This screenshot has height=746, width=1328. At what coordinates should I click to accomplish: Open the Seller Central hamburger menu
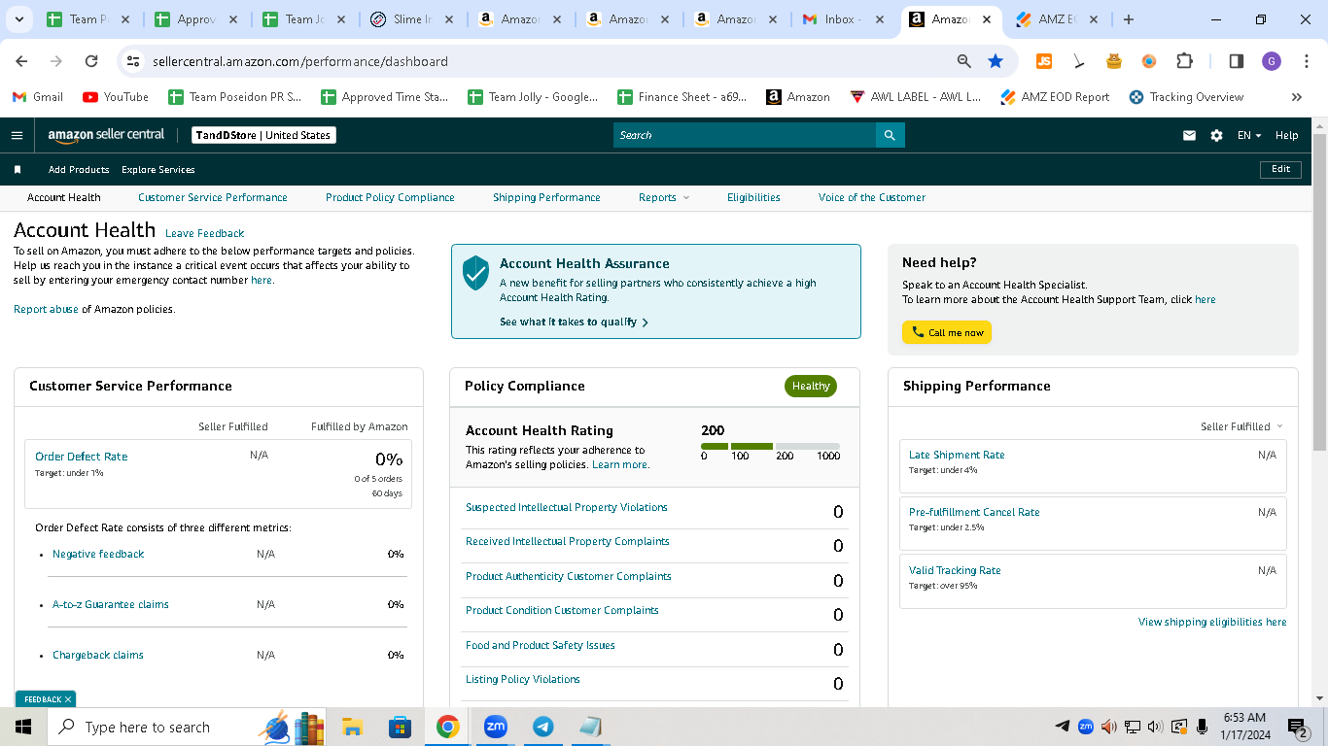click(x=17, y=135)
